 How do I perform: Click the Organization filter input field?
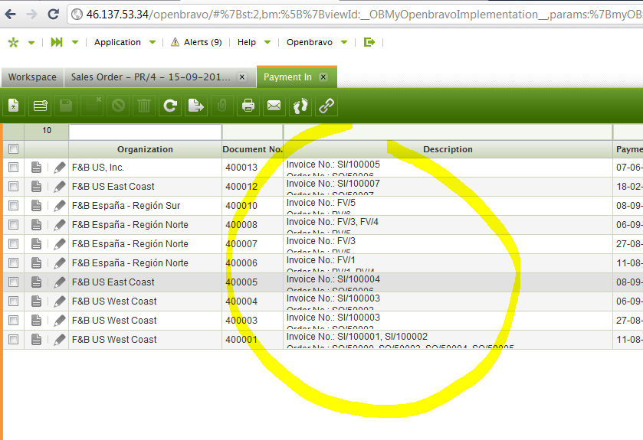pyautogui.click(x=145, y=132)
